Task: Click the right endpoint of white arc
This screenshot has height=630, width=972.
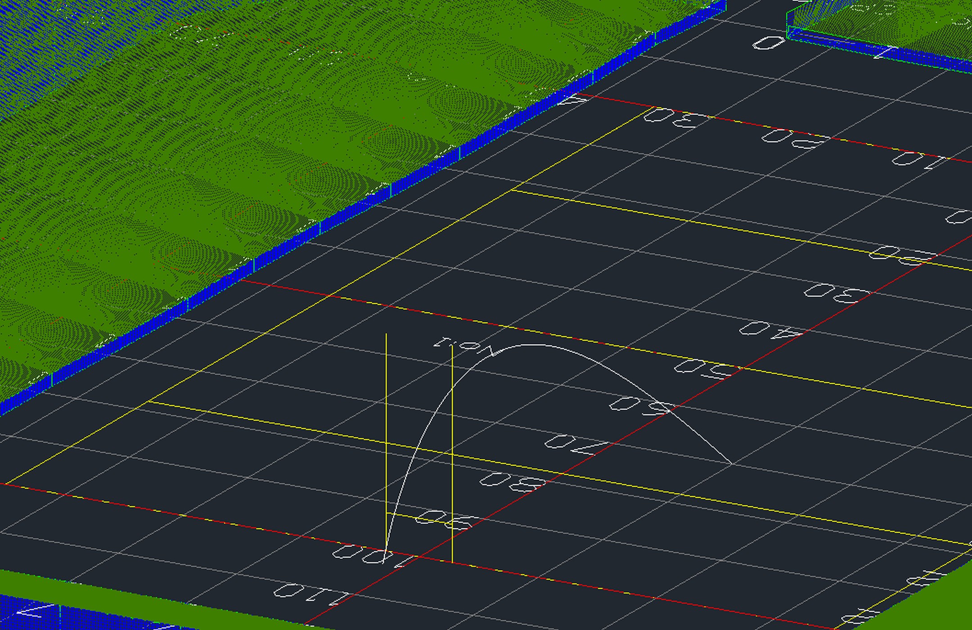Action: 732,463
